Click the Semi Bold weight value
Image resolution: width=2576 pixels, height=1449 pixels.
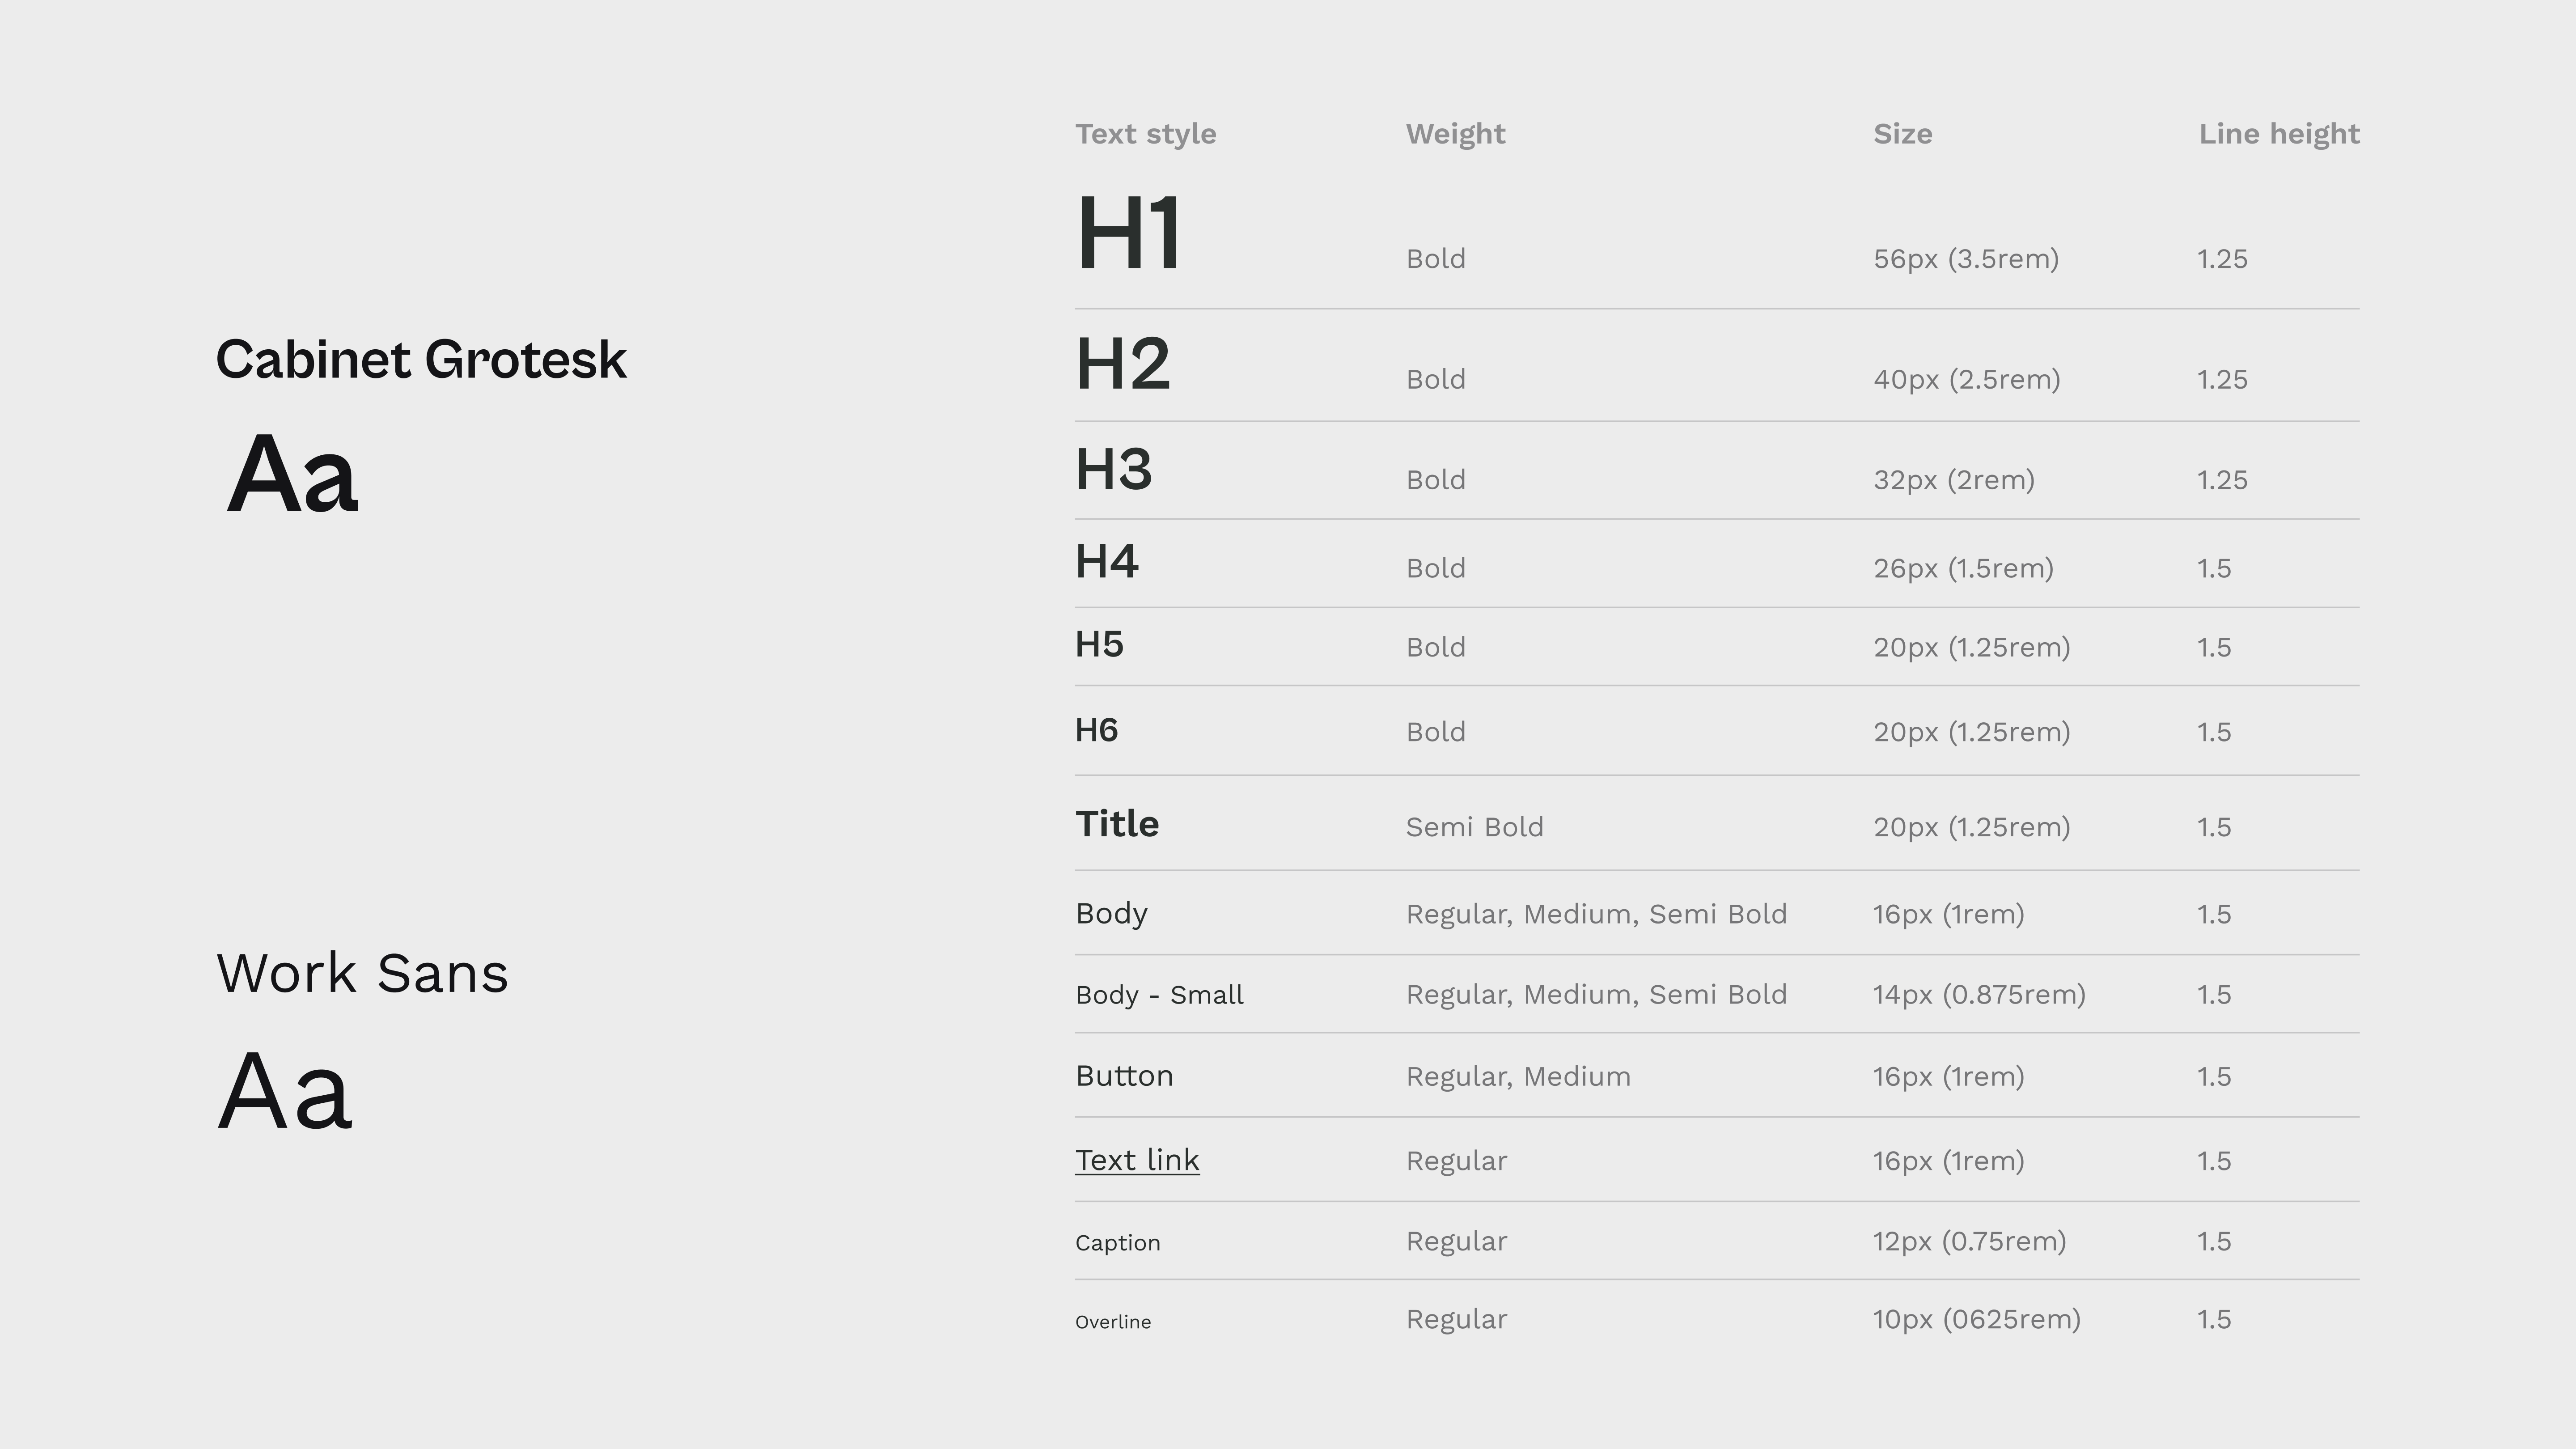click(x=1474, y=827)
